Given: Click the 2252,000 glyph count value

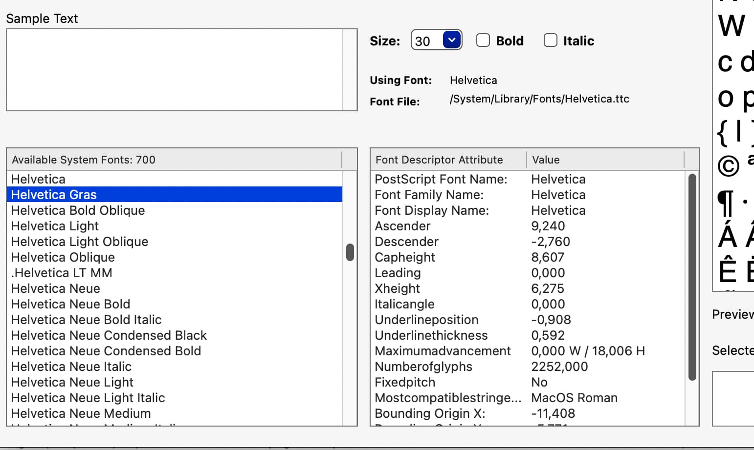Looking at the screenshot, I should (x=559, y=367).
